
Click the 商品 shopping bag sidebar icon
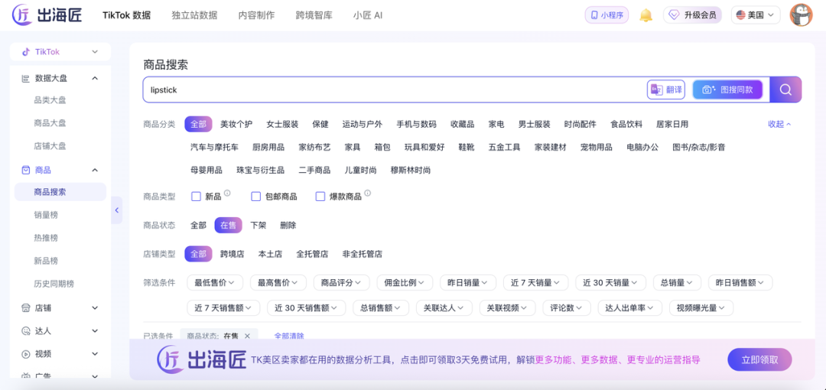25,171
